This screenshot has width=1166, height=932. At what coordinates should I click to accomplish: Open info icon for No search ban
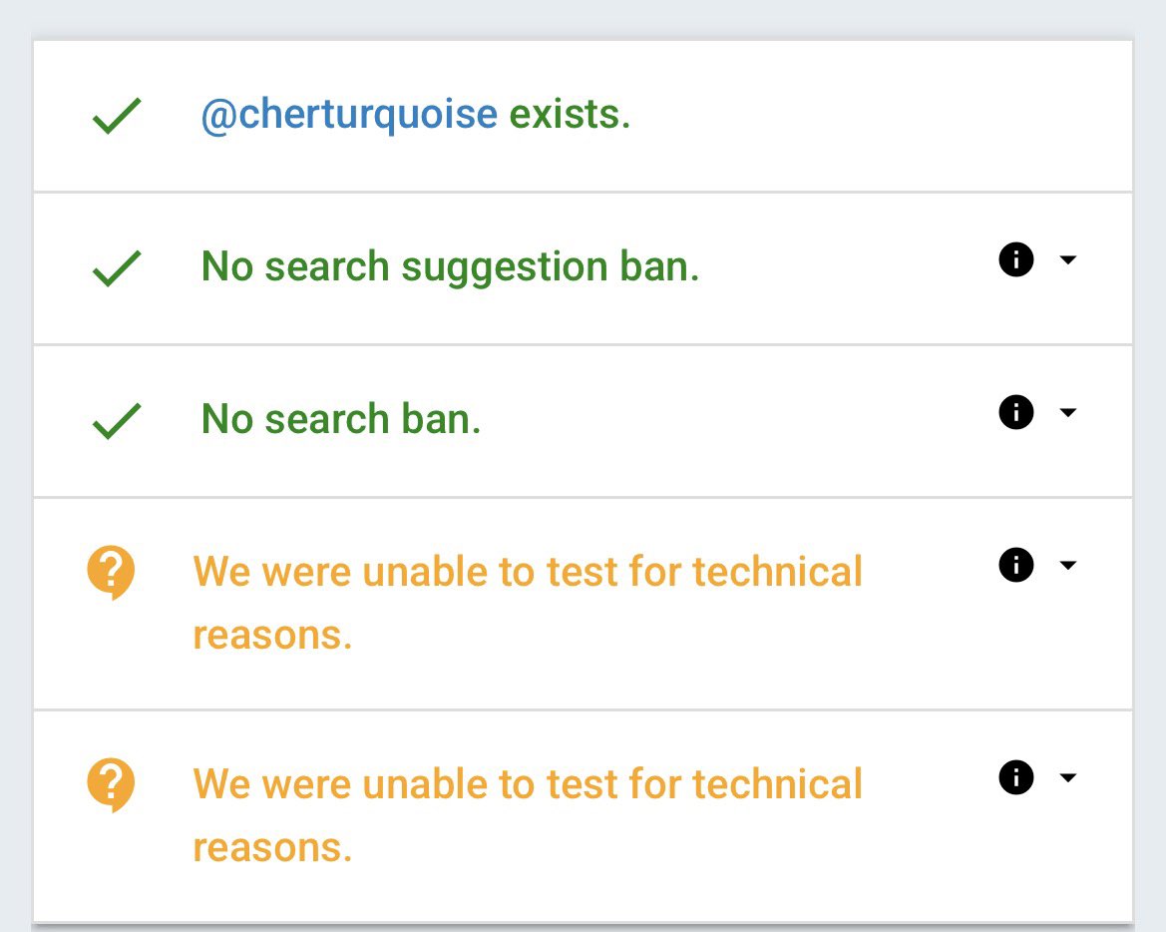tap(1015, 412)
